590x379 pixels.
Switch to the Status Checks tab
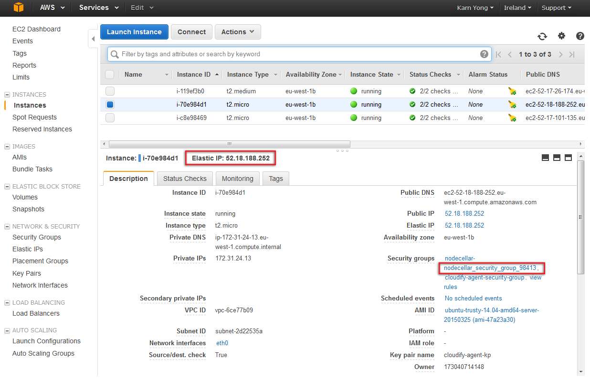click(185, 179)
